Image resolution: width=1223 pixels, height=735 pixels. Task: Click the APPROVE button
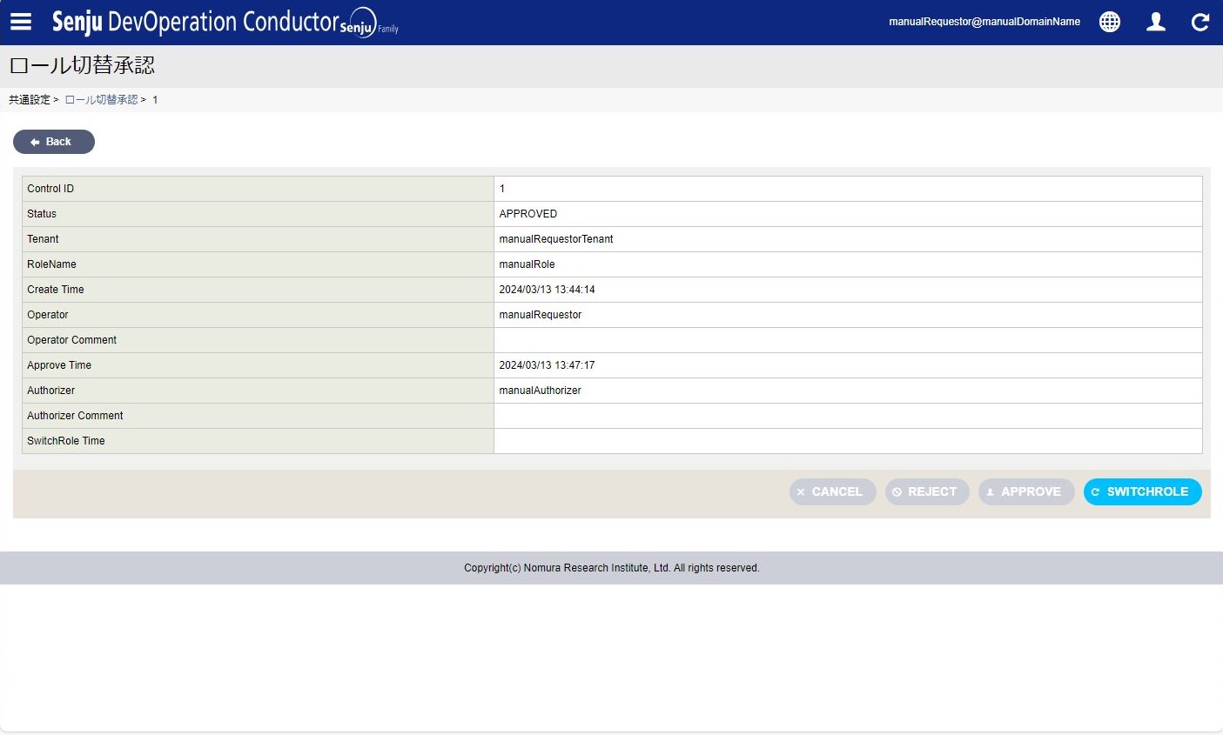pos(1026,491)
